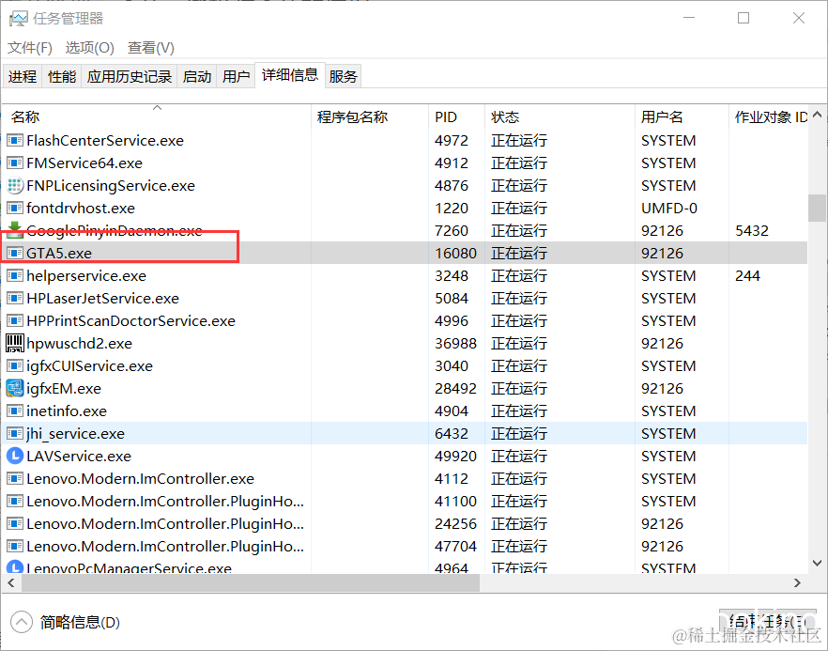Image resolution: width=828 pixels, height=651 pixels.
Task: Select the fontdrvhost.exe process name
Action: point(81,209)
